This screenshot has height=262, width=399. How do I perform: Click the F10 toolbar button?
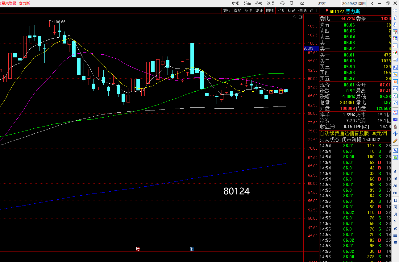(281, 10)
